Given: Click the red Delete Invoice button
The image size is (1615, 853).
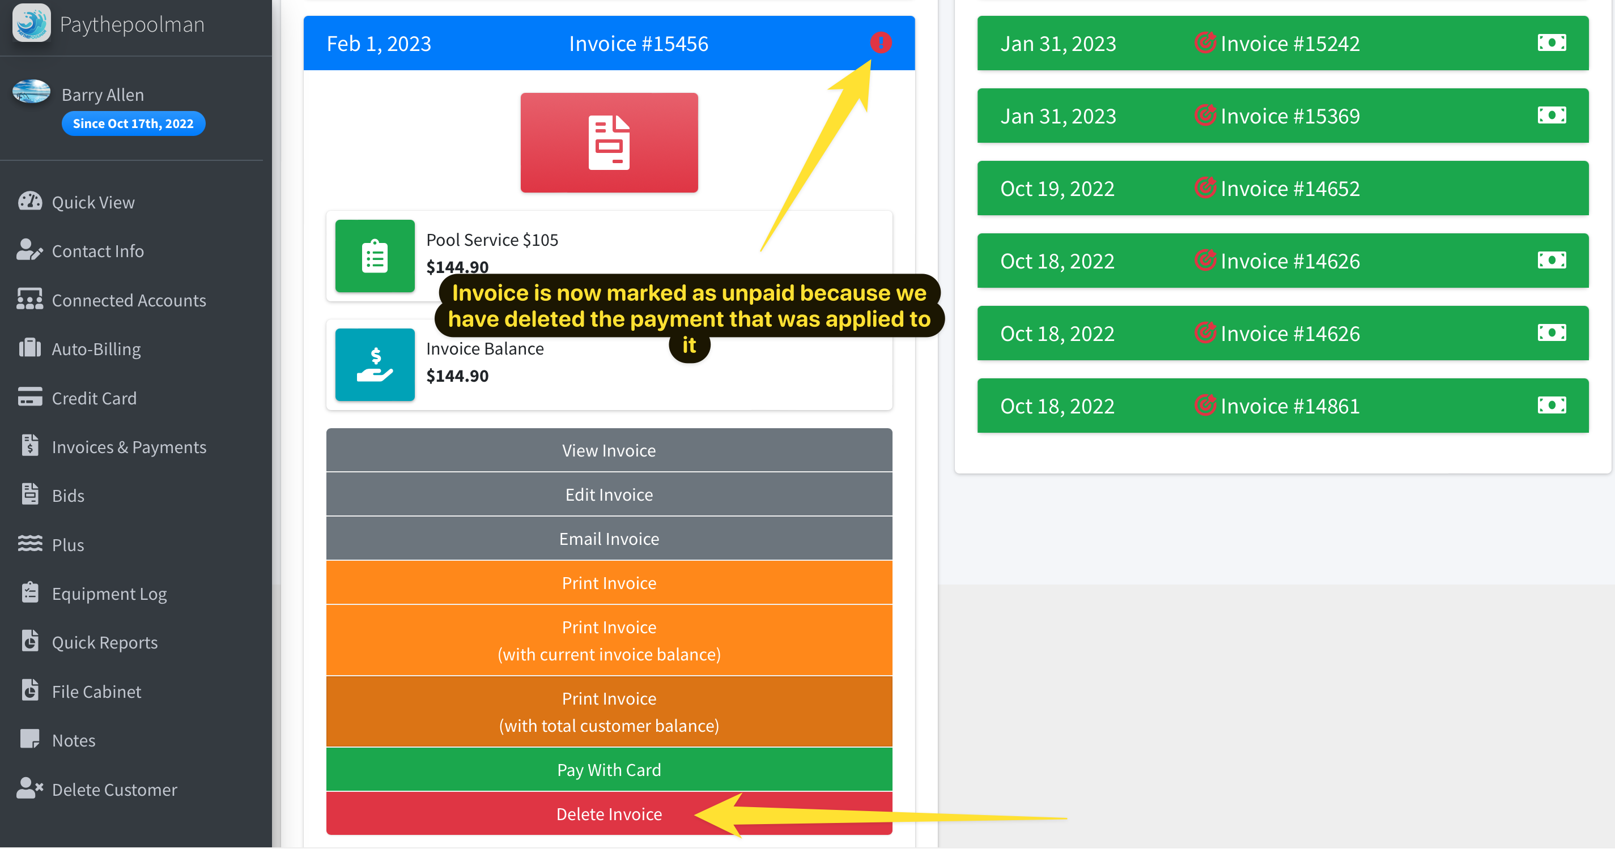Looking at the screenshot, I should (609, 813).
